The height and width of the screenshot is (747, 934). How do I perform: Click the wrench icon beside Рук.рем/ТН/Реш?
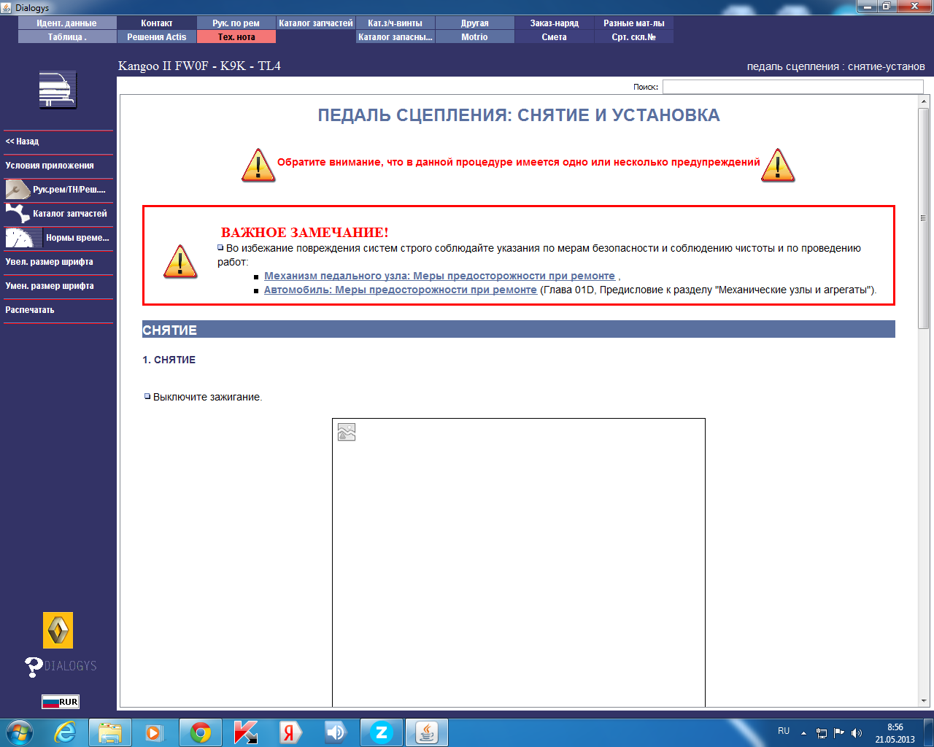18,190
